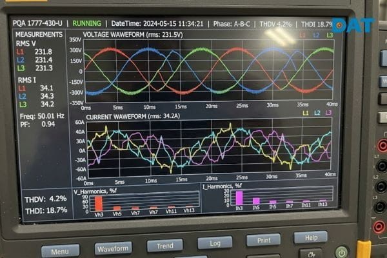387x258 pixels.
Task: Click the screen lock key icon
Action: pos(311,253)
